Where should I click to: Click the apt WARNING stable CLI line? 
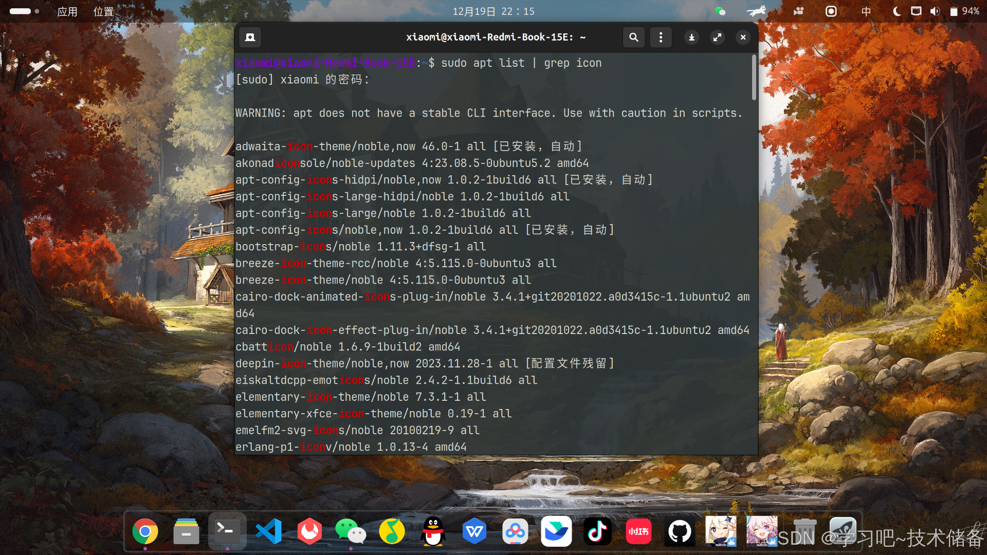coord(489,113)
